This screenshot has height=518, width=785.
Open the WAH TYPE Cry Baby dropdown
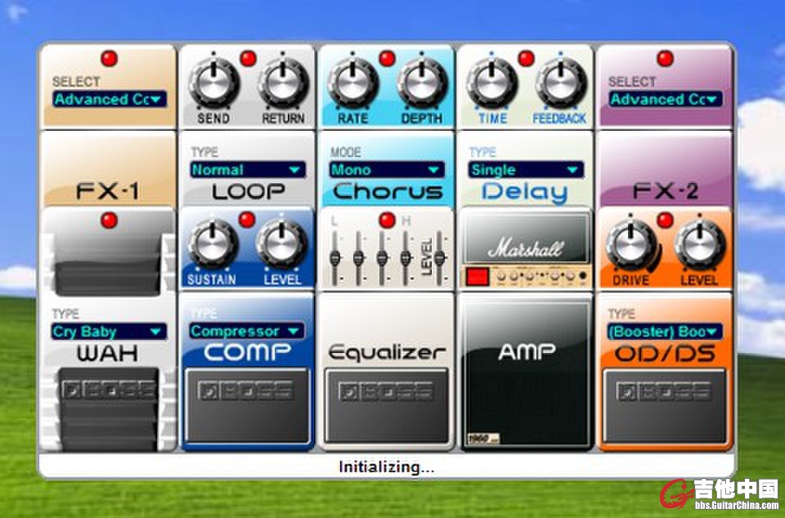click(x=109, y=331)
